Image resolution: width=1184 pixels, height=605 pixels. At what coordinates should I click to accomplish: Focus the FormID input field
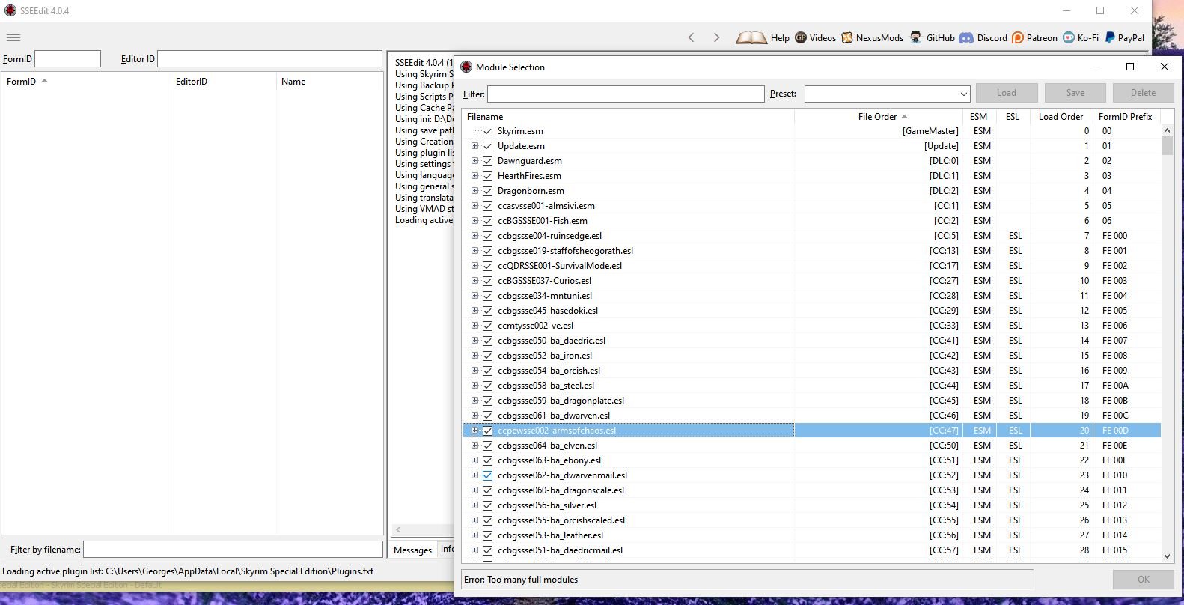(67, 59)
